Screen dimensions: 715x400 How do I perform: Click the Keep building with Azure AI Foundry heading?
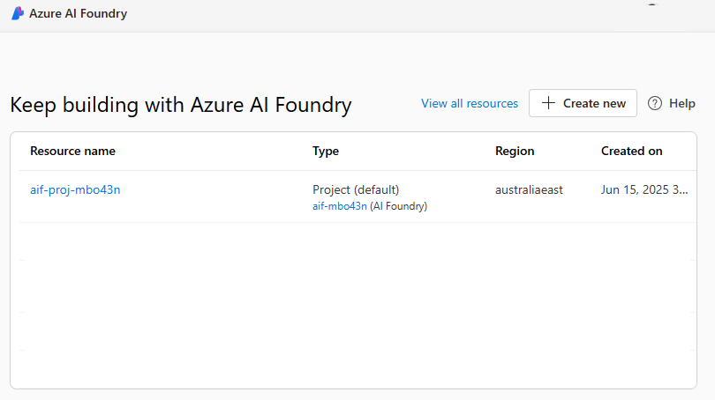click(x=181, y=105)
